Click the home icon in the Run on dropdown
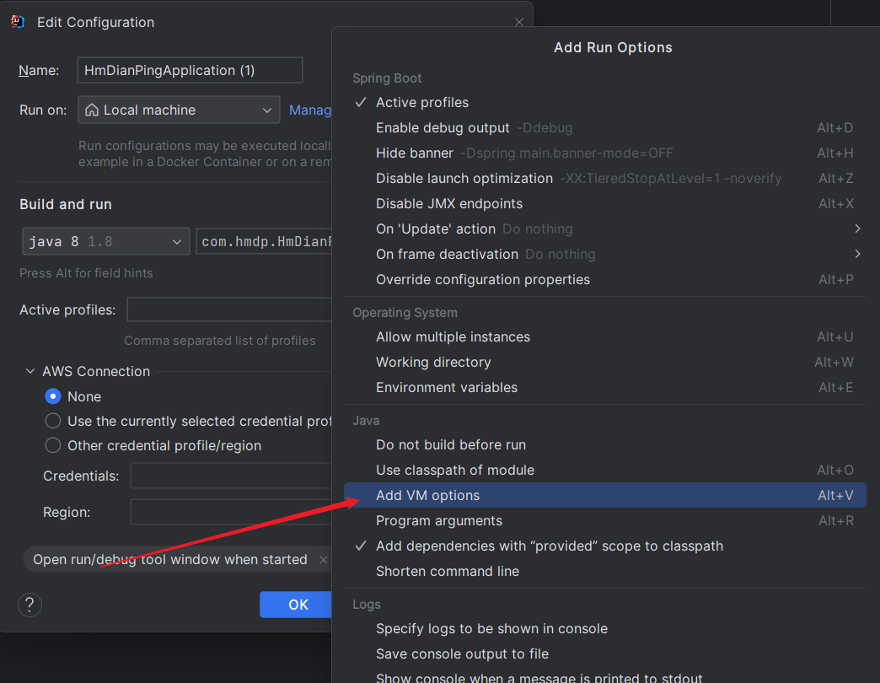The width and height of the screenshot is (880, 683). point(92,110)
